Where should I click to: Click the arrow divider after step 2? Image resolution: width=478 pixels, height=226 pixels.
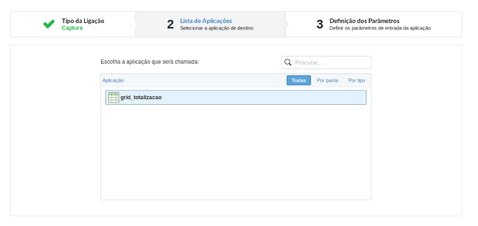286,24
